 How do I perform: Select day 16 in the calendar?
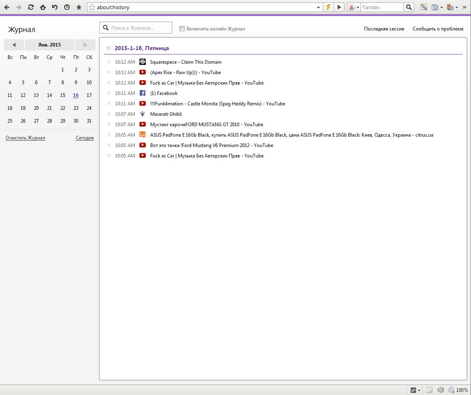[76, 95]
